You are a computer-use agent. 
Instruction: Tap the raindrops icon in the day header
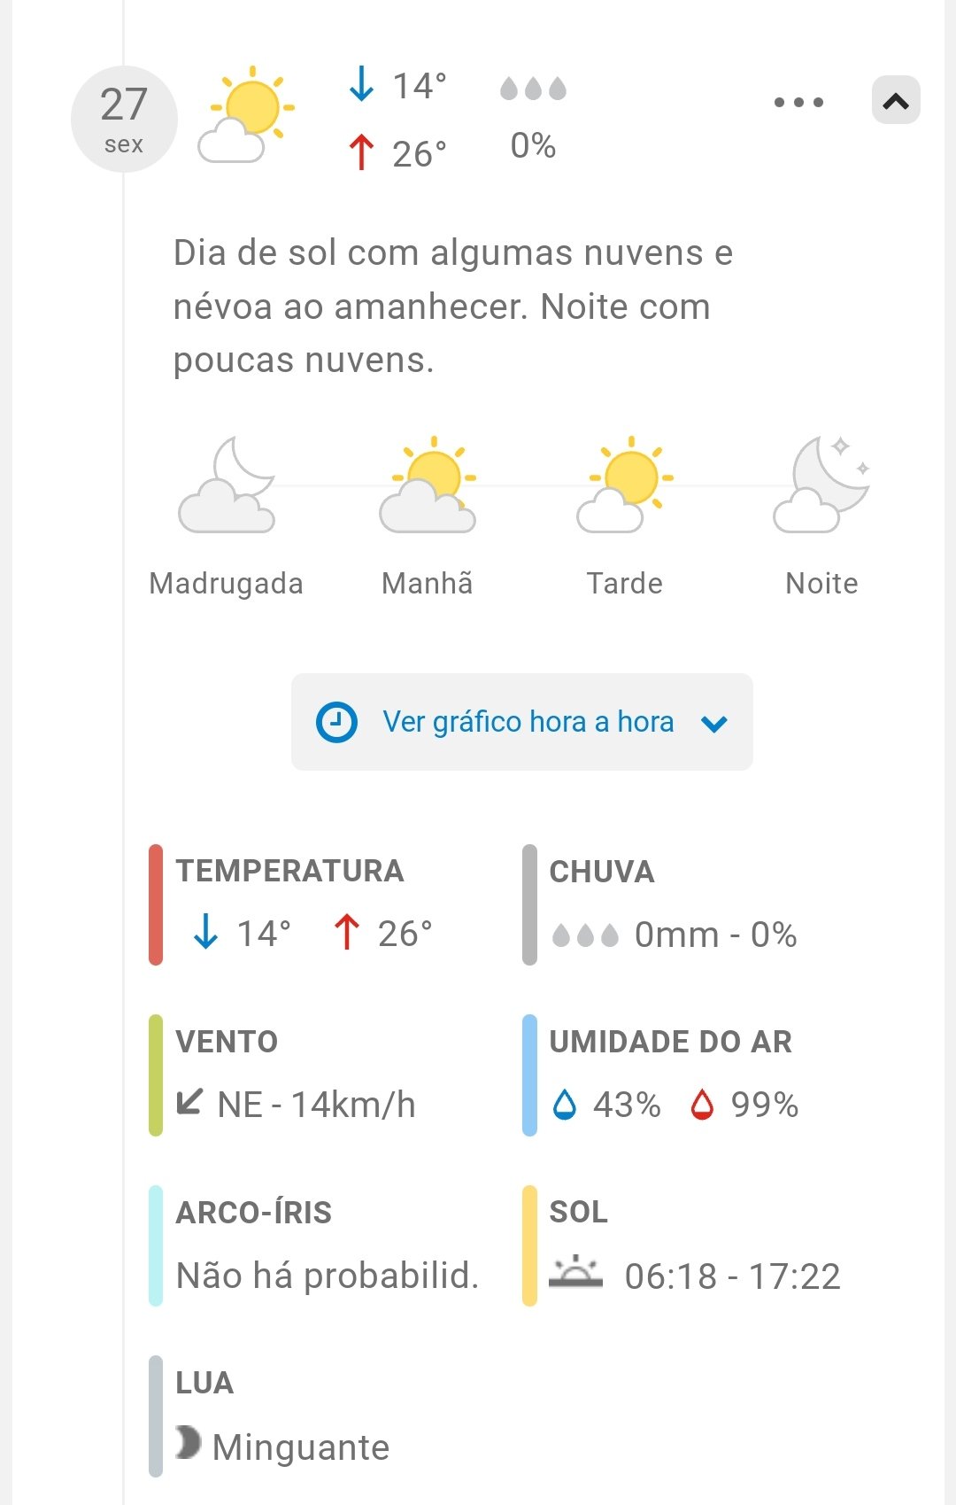click(533, 89)
